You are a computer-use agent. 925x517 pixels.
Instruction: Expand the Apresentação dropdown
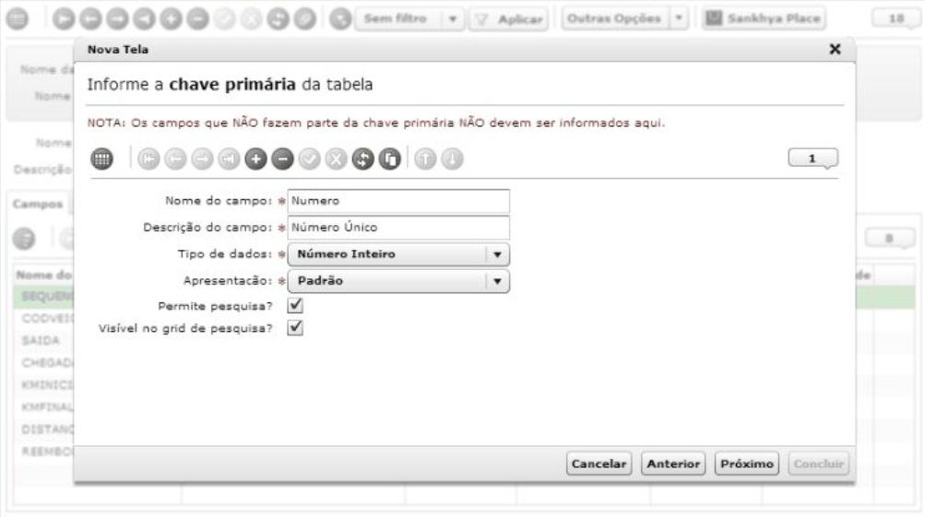[x=498, y=280]
